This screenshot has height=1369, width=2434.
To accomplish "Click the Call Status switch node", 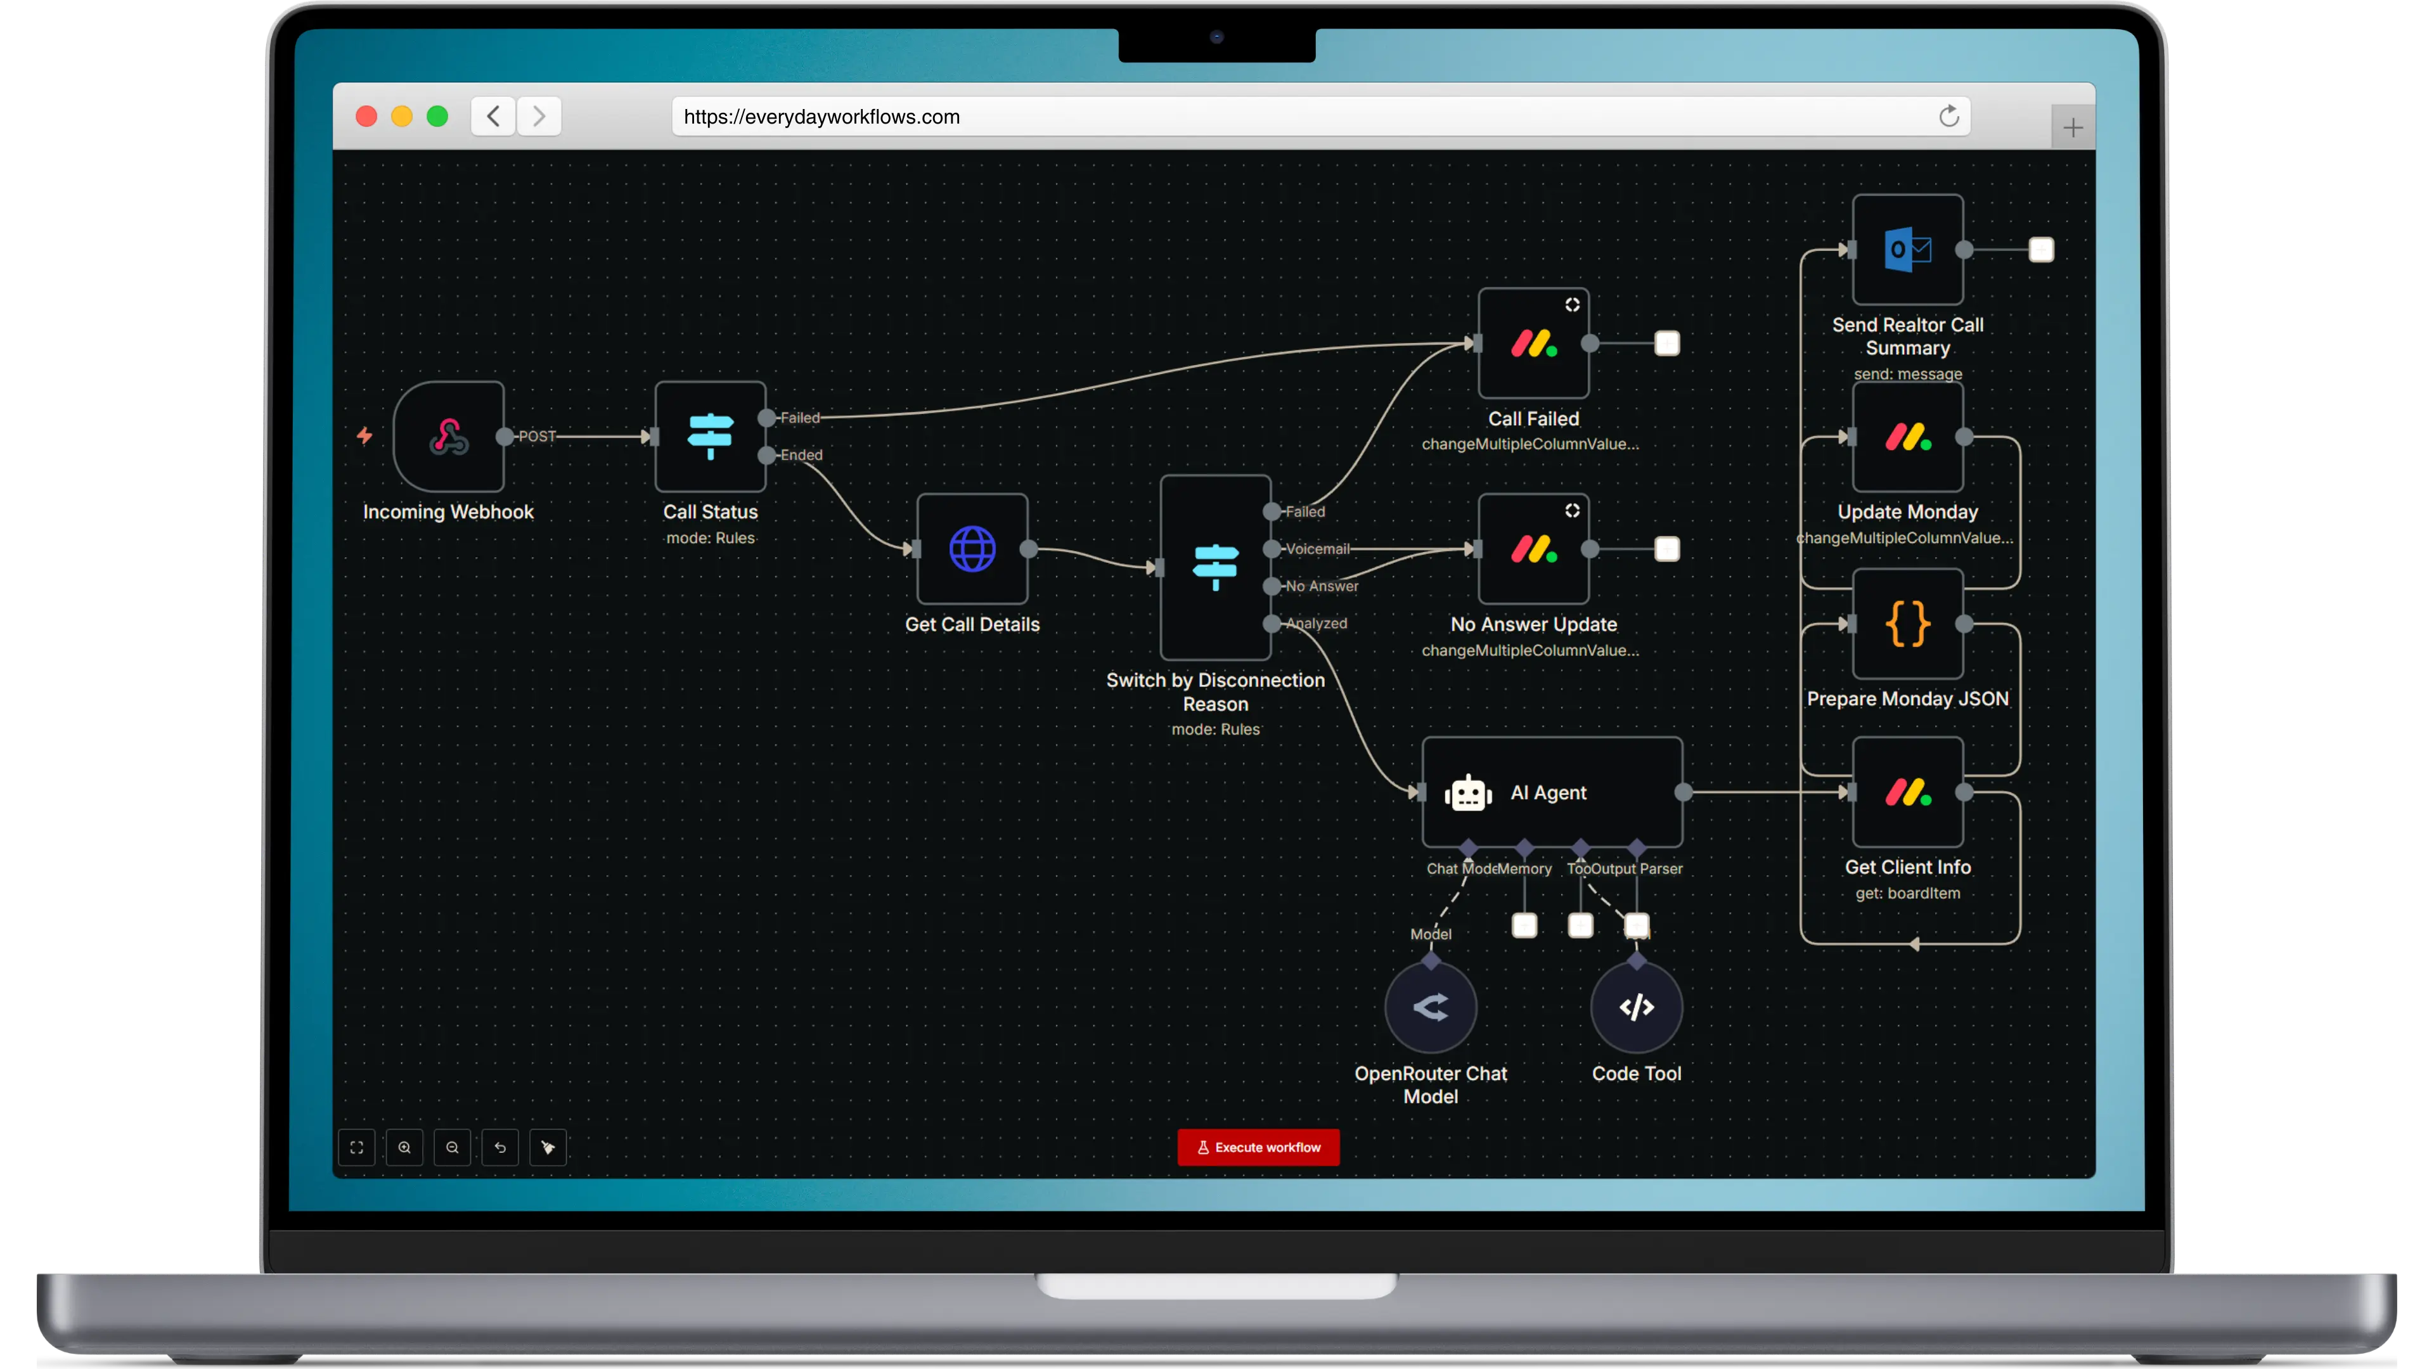I will pyautogui.click(x=711, y=437).
